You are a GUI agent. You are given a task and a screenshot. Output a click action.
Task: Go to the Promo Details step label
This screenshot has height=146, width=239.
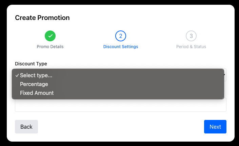point(50,47)
